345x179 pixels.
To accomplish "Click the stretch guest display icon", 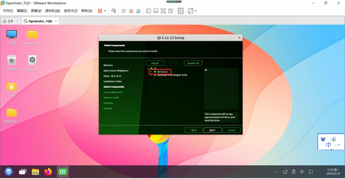I will 191,11.
